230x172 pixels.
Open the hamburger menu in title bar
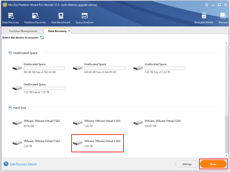[x=206, y=5]
